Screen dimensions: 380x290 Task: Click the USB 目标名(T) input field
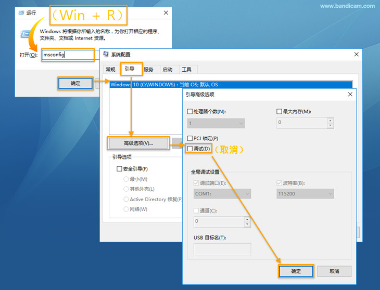pyautogui.click(x=222, y=249)
